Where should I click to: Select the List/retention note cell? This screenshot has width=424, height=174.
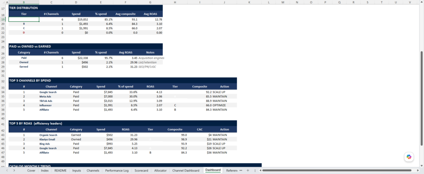[x=150, y=62]
